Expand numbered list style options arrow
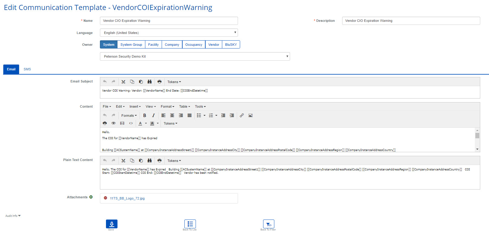 tap(216, 116)
